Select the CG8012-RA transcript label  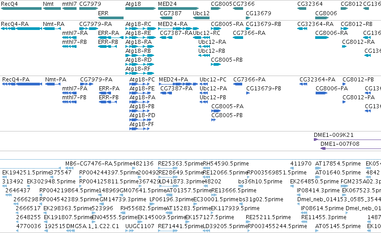tap(359, 42)
